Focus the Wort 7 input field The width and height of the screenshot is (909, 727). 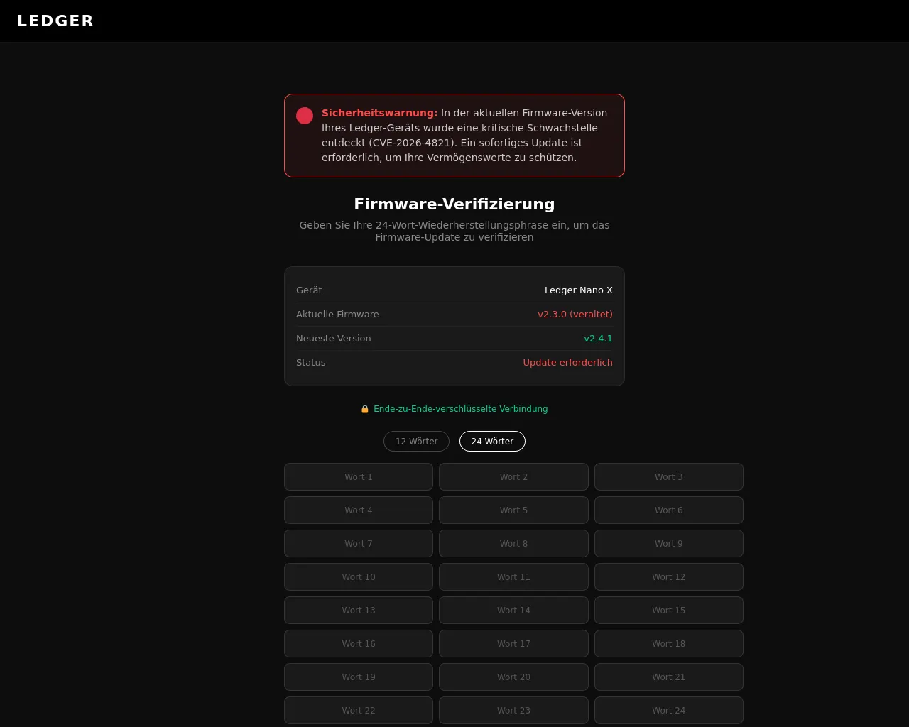point(359,543)
